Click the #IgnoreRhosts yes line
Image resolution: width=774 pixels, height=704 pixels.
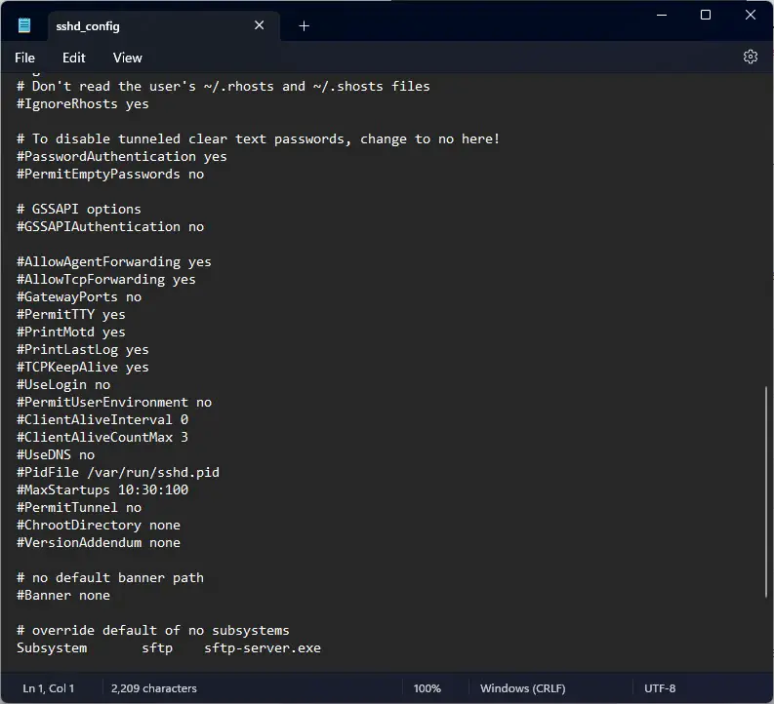(82, 104)
